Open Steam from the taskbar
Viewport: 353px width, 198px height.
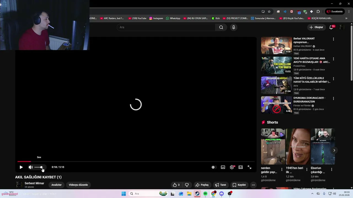(x=197, y=194)
